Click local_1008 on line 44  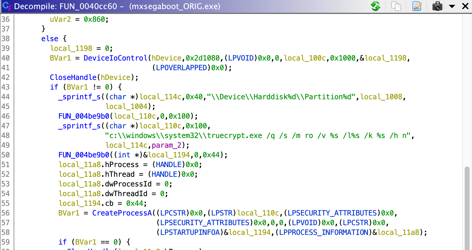tap(381, 97)
